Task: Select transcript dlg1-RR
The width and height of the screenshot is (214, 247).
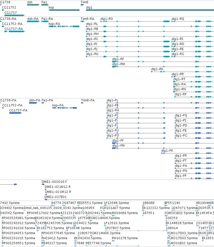Action: 178,74
